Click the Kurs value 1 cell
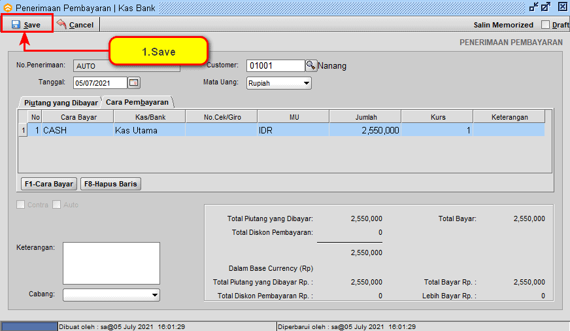This screenshot has width=570, height=331. 437,130
